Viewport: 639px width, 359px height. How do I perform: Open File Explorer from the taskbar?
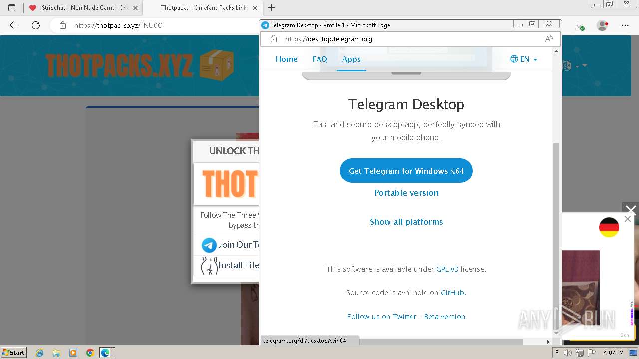[x=56, y=353]
